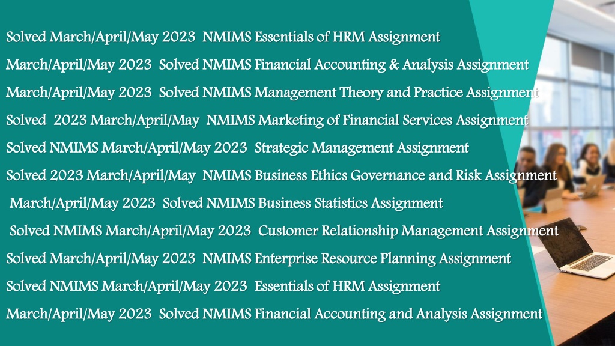
Task: Select Solved NMIMS Essentials of HRM Assignment lower line
Action: point(223,287)
